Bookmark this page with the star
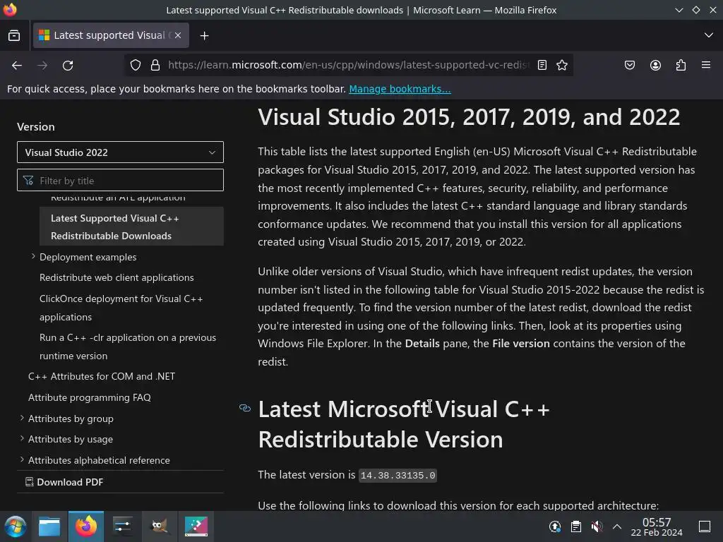Image resolution: width=723 pixels, height=542 pixels. point(561,65)
